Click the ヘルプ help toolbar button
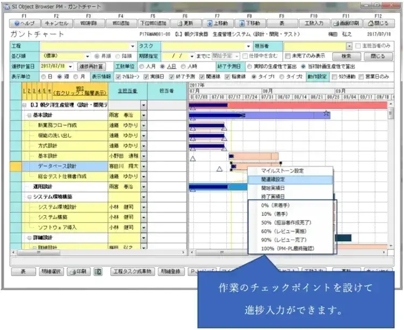The height and width of the screenshot is (330, 404). (23, 24)
